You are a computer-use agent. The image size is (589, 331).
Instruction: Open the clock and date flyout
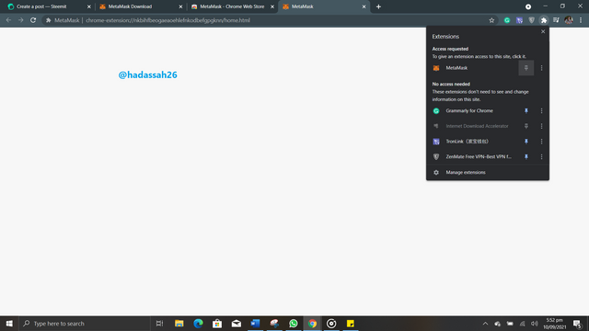coord(554,323)
